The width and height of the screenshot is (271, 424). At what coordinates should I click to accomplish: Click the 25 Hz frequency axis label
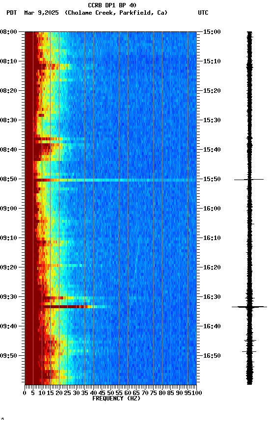pos(68,393)
